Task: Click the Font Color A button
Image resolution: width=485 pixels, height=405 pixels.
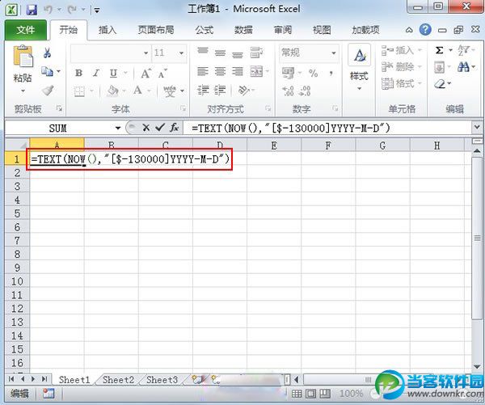Action: pos(138,91)
